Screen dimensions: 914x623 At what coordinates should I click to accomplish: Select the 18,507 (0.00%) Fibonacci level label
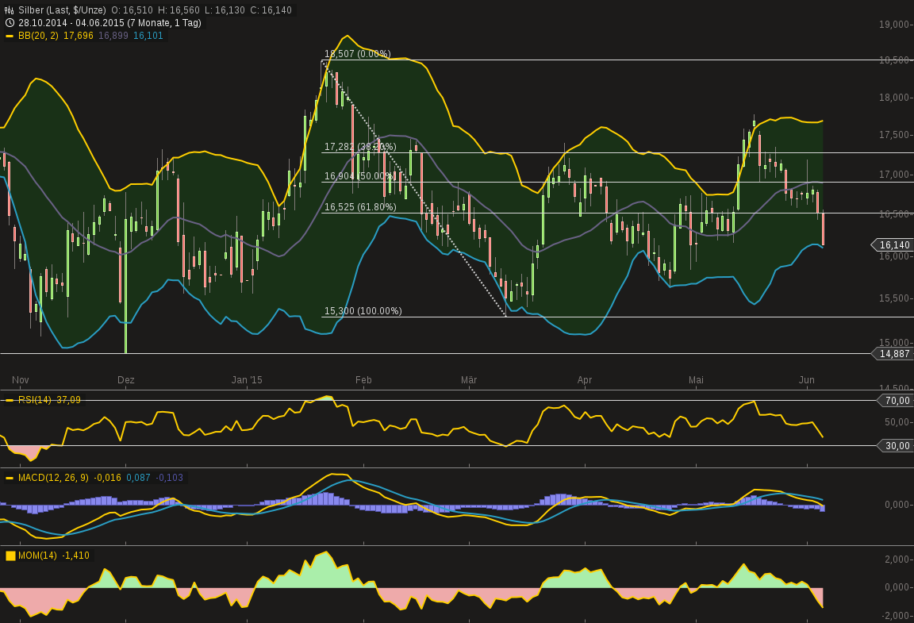[x=357, y=54]
